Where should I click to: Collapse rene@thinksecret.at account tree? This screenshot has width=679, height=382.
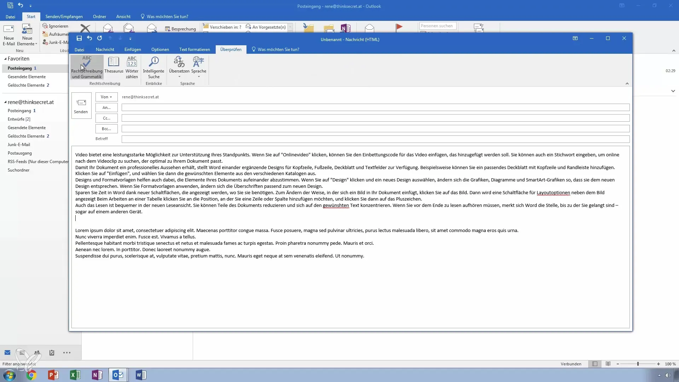tap(5, 102)
